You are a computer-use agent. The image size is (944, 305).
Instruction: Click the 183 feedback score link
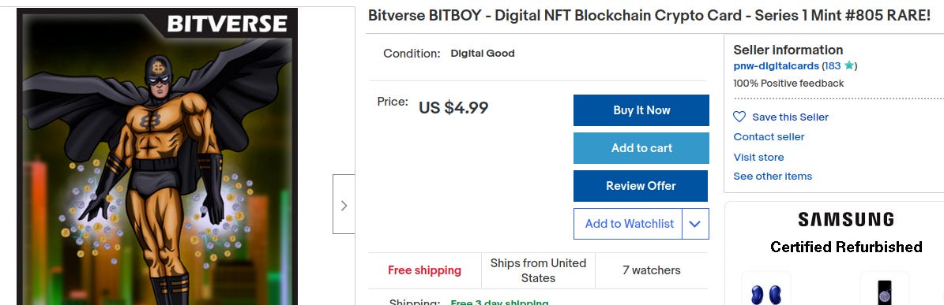click(x=833, y=66)
